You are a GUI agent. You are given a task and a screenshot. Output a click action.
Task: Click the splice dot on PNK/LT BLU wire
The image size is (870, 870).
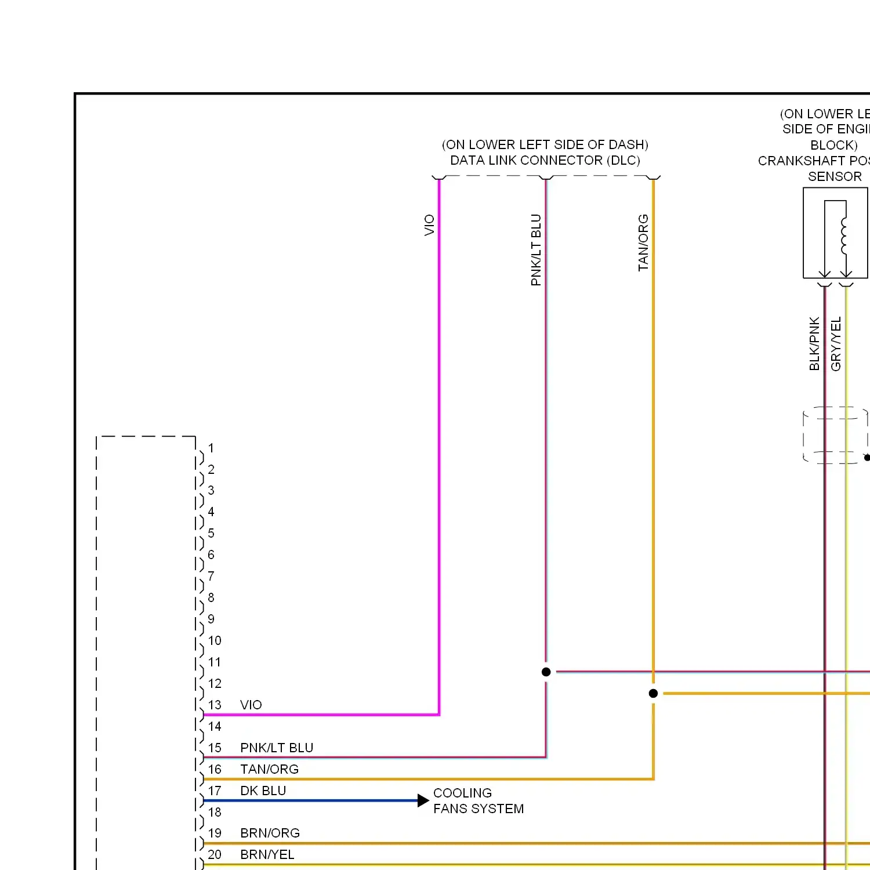[x=546, y=672]
